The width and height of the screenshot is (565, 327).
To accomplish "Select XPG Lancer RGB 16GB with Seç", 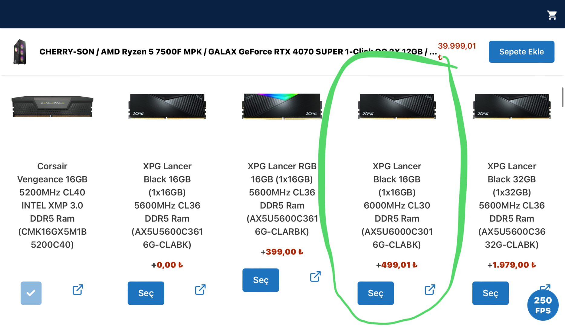I will point(261,280).
